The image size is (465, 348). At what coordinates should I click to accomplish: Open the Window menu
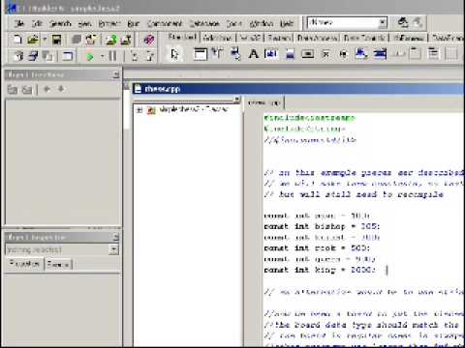(262, 23)
